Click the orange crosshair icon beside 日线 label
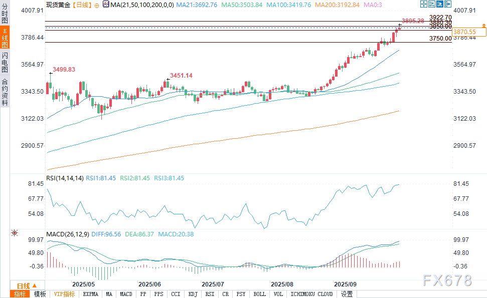 pos(96,5)
